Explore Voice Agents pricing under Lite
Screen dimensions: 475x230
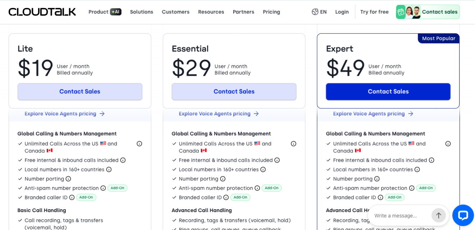64,114
